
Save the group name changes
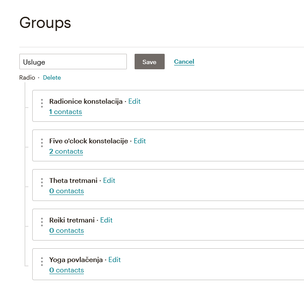point(149,62)
